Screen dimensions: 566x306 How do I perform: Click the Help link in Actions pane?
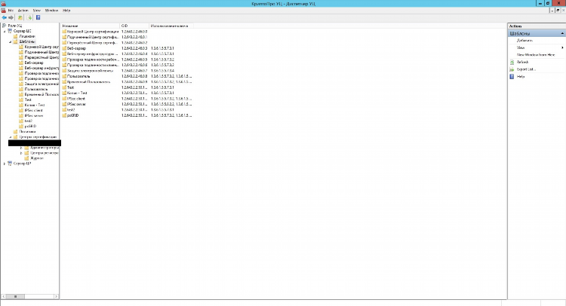coord(521,77)
